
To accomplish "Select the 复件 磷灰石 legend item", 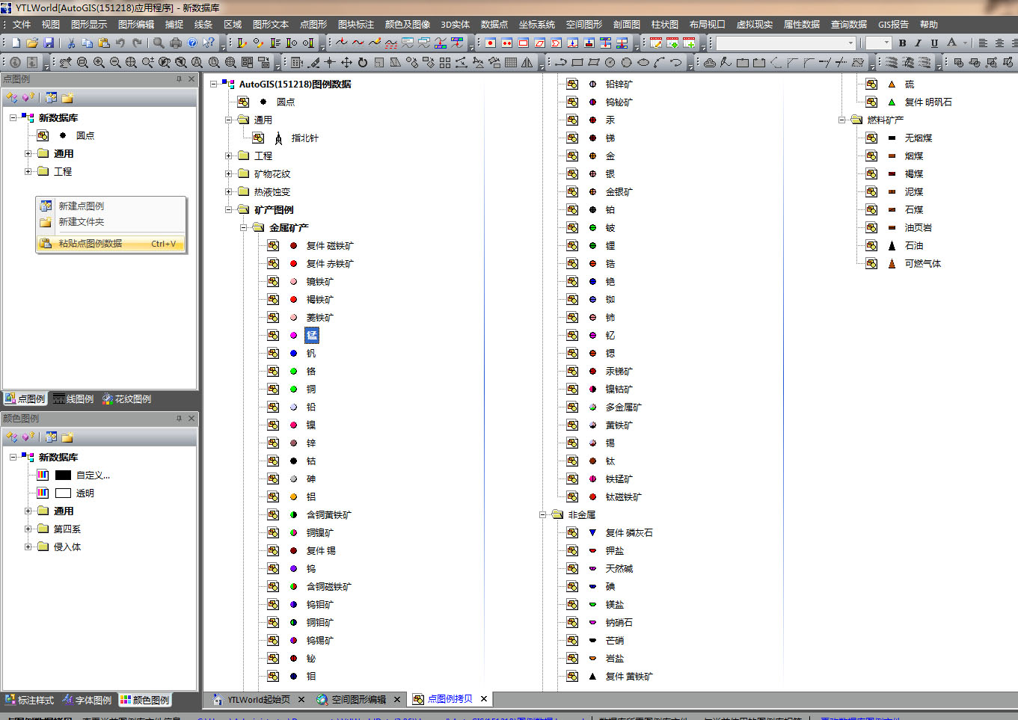I will click(x=629, y=533).
